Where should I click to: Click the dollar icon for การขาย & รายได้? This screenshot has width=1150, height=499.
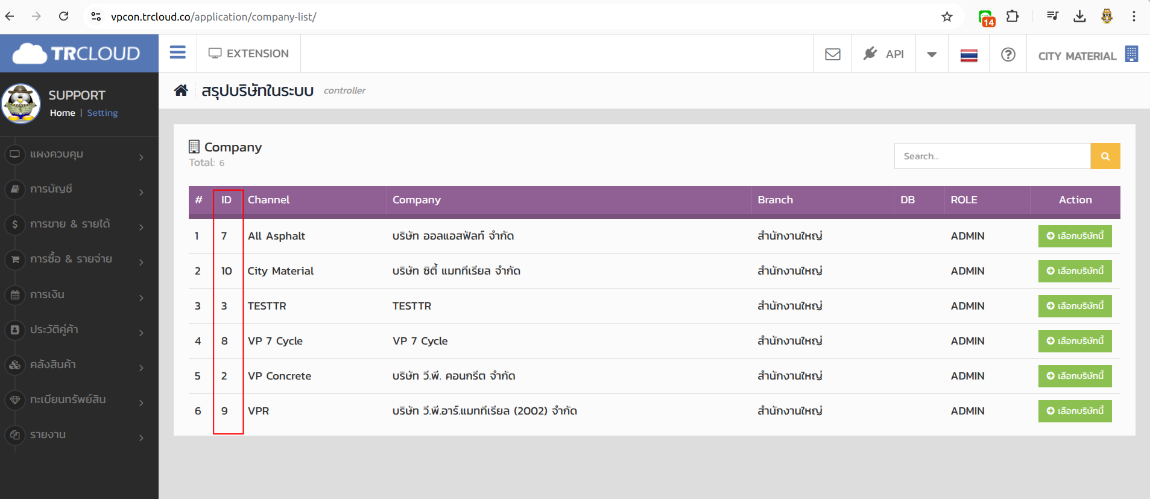15,224
